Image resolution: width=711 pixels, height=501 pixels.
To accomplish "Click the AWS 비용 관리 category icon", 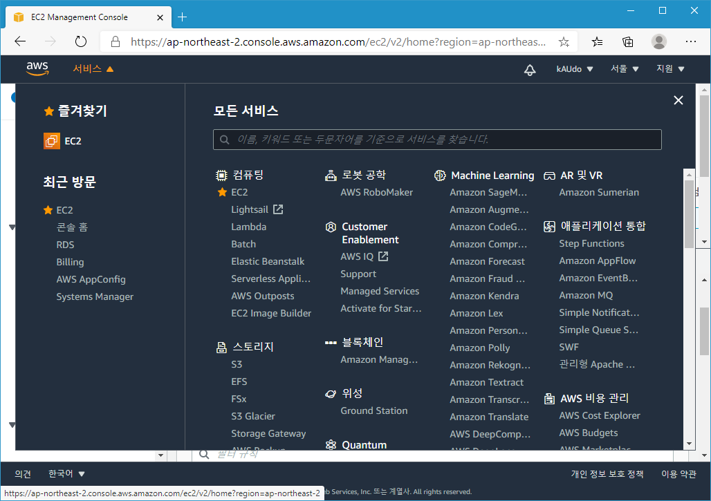I will (549, 399).
